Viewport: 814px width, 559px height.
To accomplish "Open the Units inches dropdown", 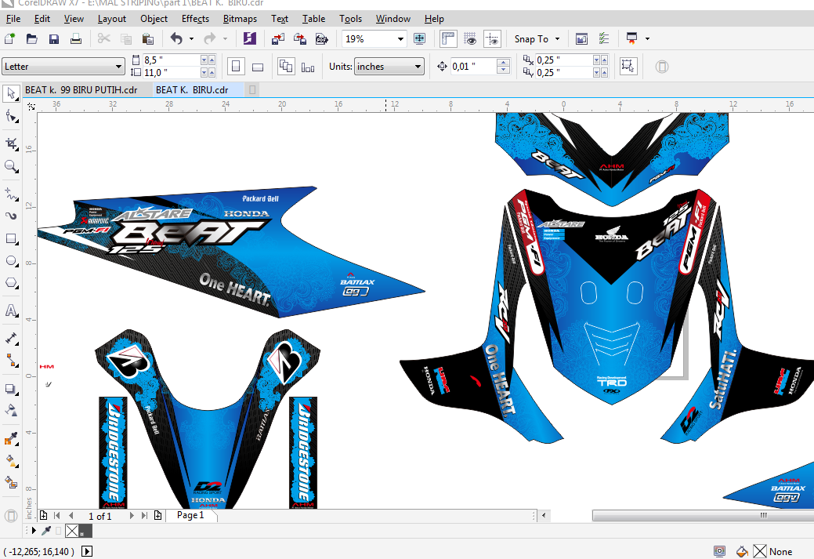I will pyautogui.click(x=418, y=67).
